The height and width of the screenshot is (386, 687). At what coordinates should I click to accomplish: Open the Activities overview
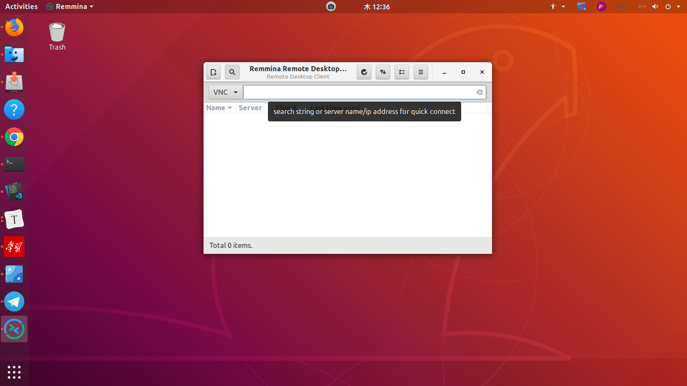pyautogui.click(x=21, y=6)
